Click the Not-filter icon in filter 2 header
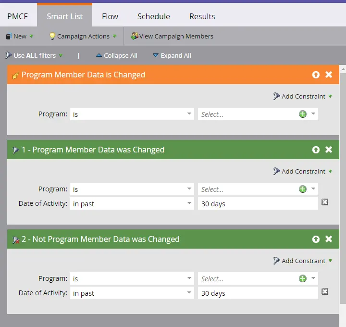346x327 pixels. 16,240
